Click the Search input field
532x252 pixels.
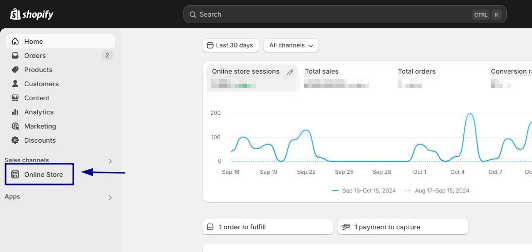(x=345, y=14)
